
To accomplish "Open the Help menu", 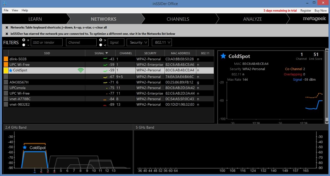I will coord(25,10).
